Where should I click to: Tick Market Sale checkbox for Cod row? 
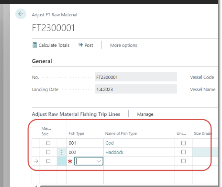[x=48, y=143]
